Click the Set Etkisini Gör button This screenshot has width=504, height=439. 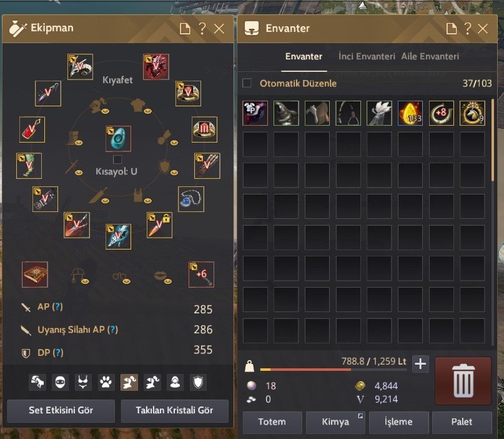[x=61, y=410]
